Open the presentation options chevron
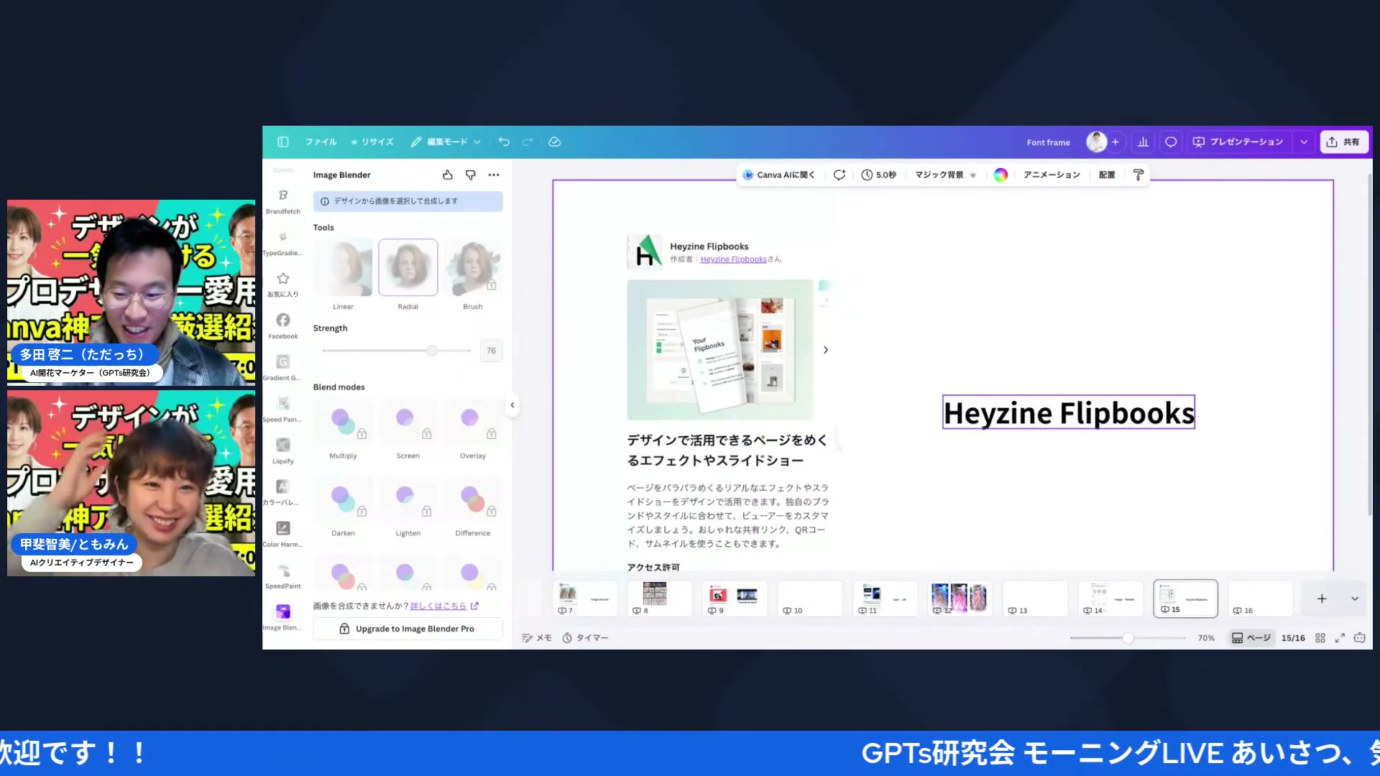Image resolution: width=1380 pixels, height=776 pixels. click(x=1303, y=142)
